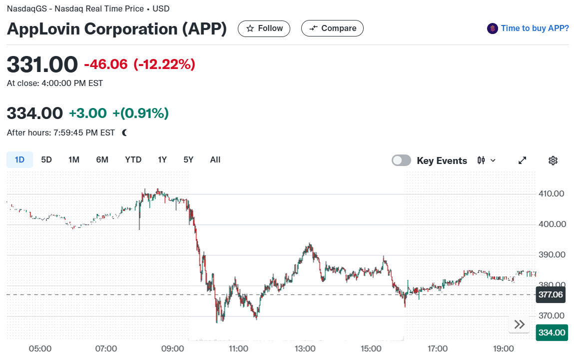Click the compare arrows icon
Viewport: 574px width, 361px height.
coord(313,28)
